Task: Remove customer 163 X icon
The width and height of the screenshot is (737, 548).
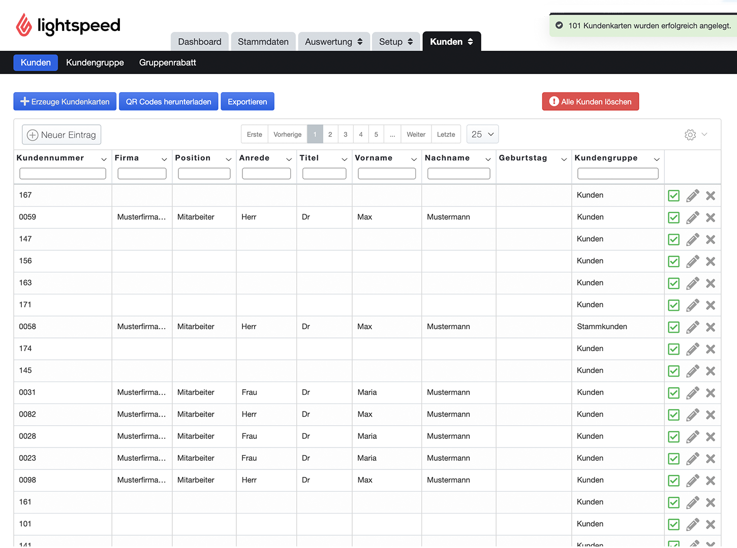Action: [x=711, y=283]
